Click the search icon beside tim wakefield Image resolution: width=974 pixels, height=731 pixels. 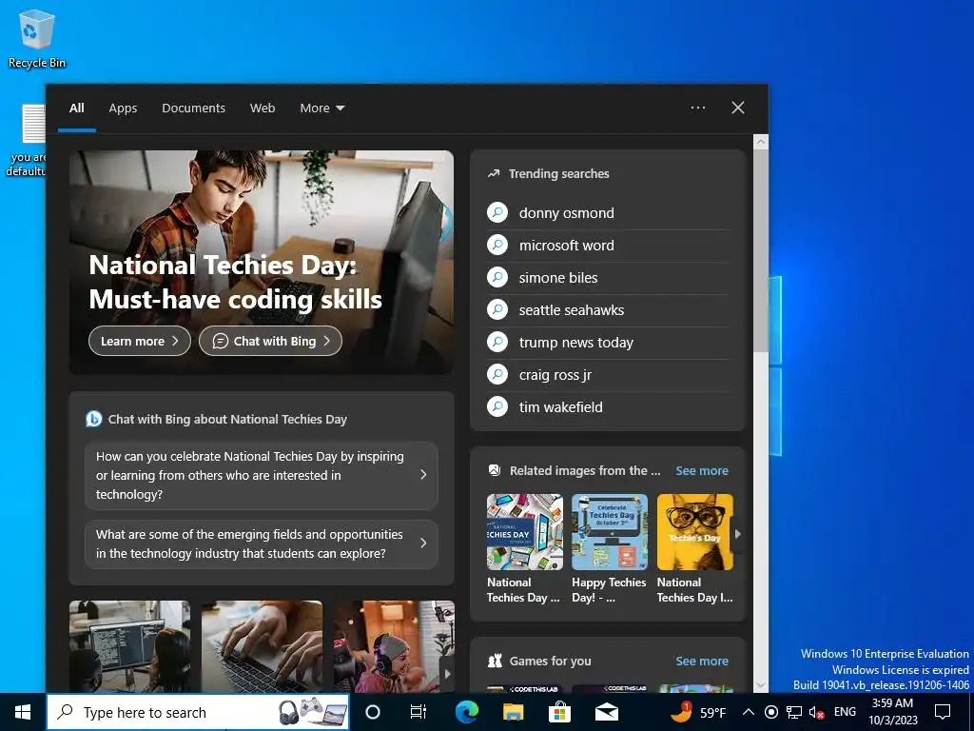pyautogui.click(x=497, y=406)
